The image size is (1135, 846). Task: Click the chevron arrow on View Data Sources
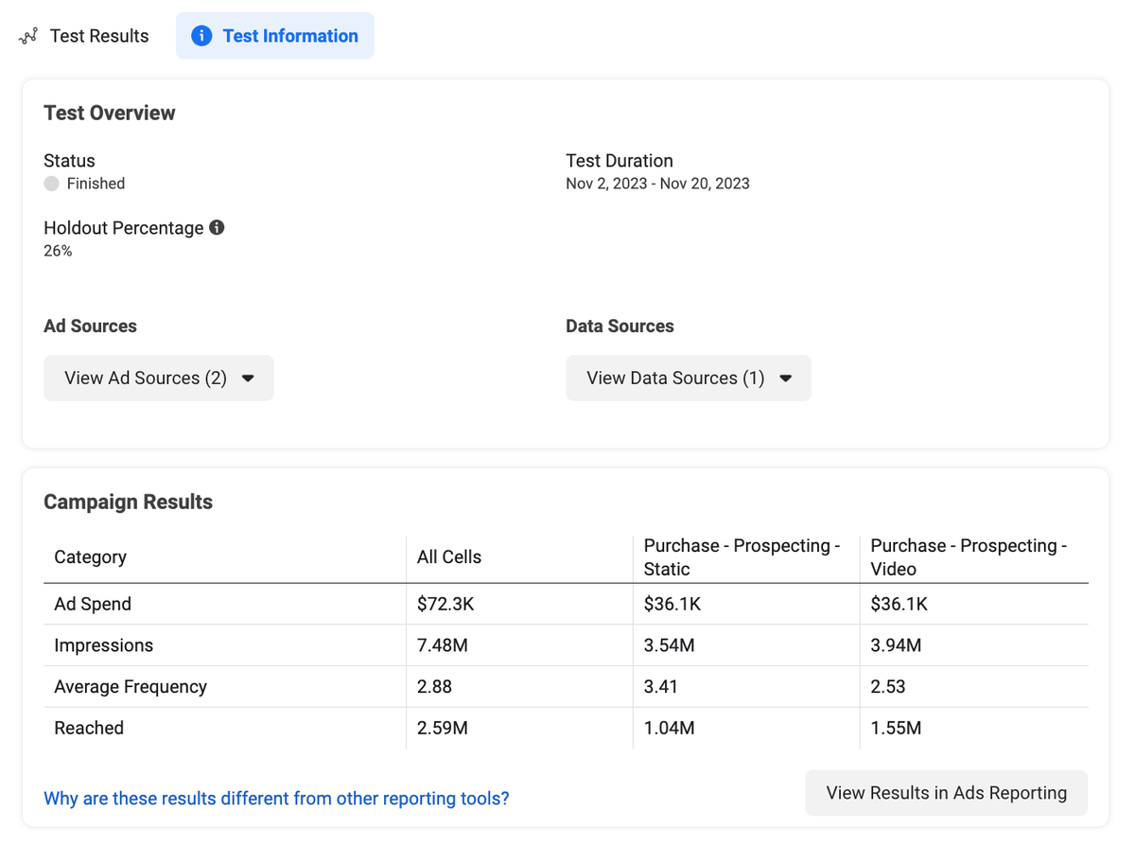coord(785,378)
